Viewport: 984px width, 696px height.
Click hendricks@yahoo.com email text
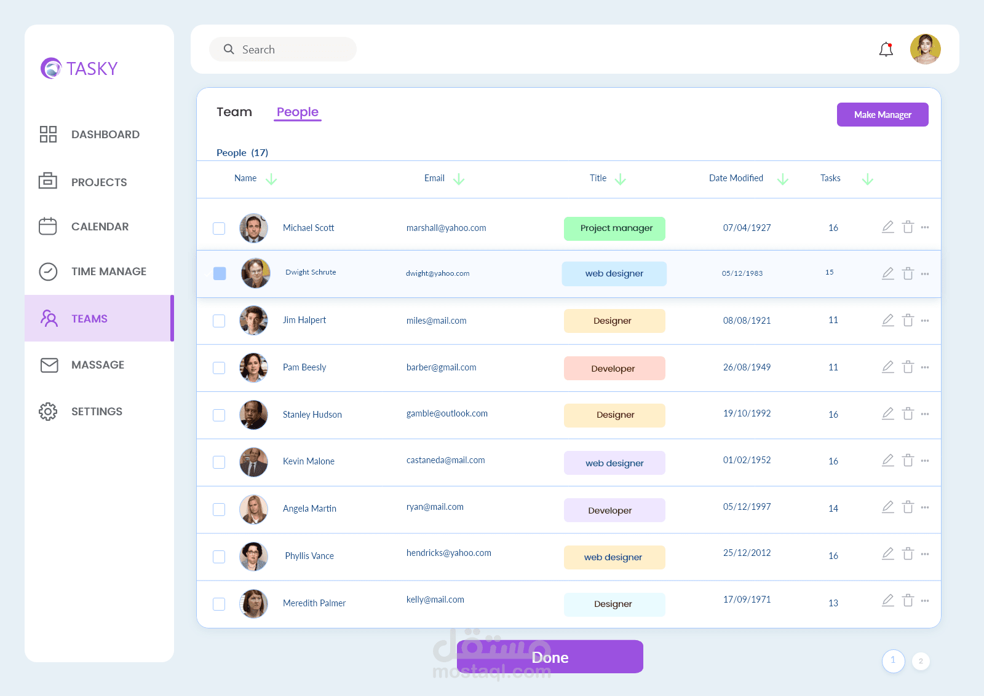click(x=448, y=553)
